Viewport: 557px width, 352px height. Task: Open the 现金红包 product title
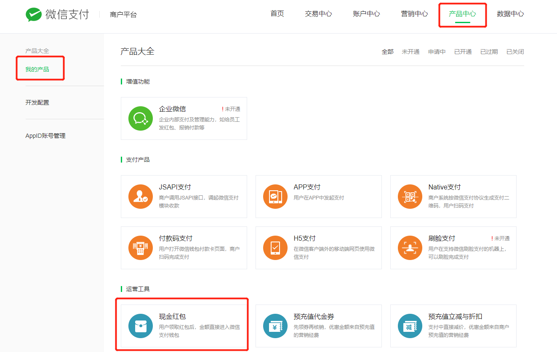coord(172,316)
